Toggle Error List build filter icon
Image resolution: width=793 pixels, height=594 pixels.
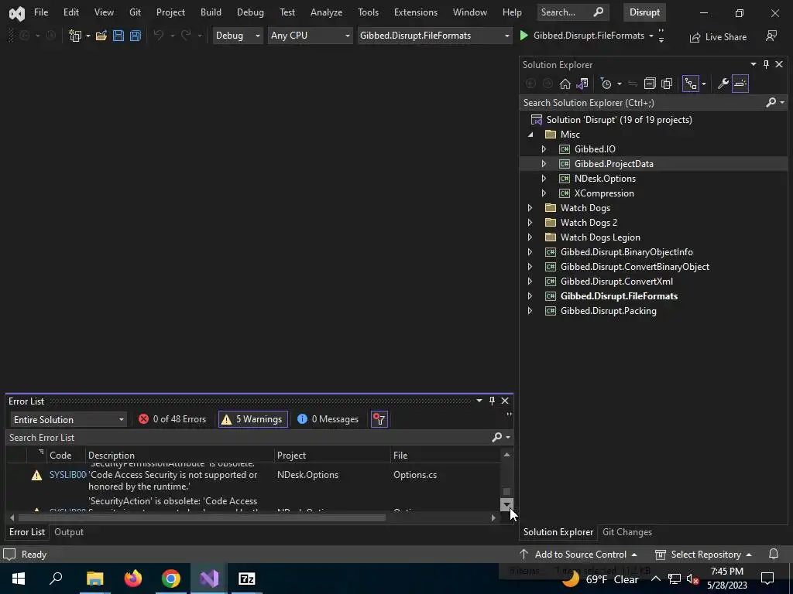pos(379,419)
